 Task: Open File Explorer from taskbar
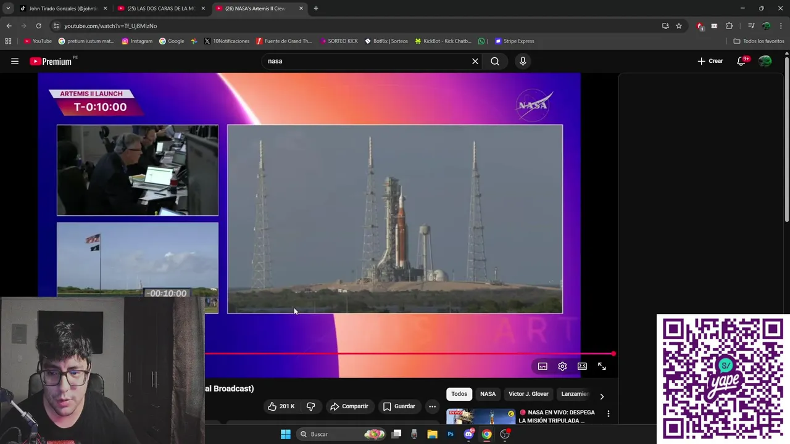[x=432, y=434]
